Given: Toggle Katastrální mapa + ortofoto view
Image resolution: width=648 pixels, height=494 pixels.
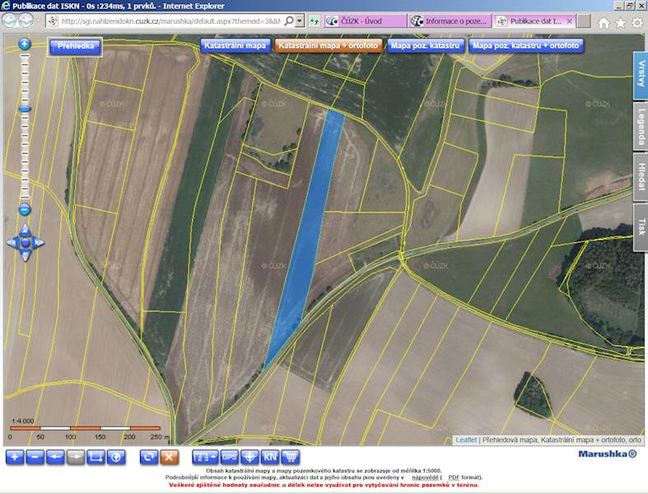Looking at the screenshot, I should 328,46.
